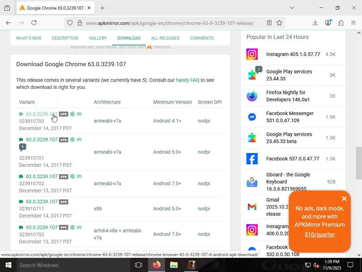Open the extensions puzzle icon
Screen dimensions: 362x272
tap(341, 23)
